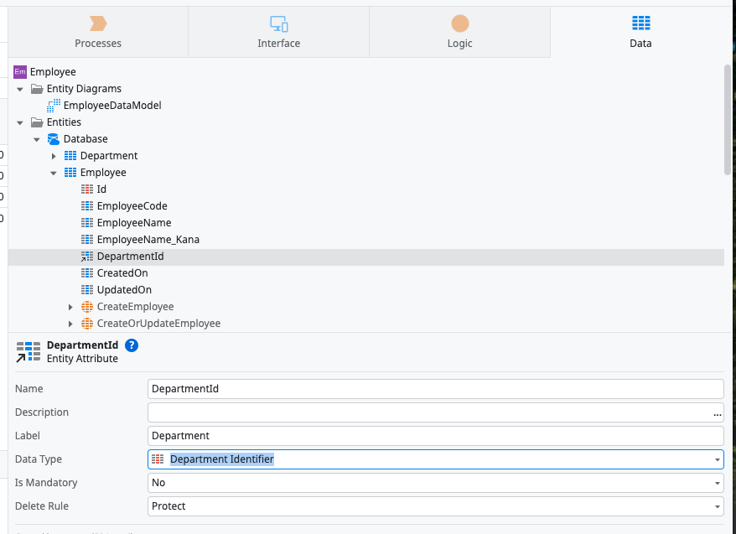The image size is (736, 534).
Task: Click the Employee entity table icon
Action: tap(70, 173)
